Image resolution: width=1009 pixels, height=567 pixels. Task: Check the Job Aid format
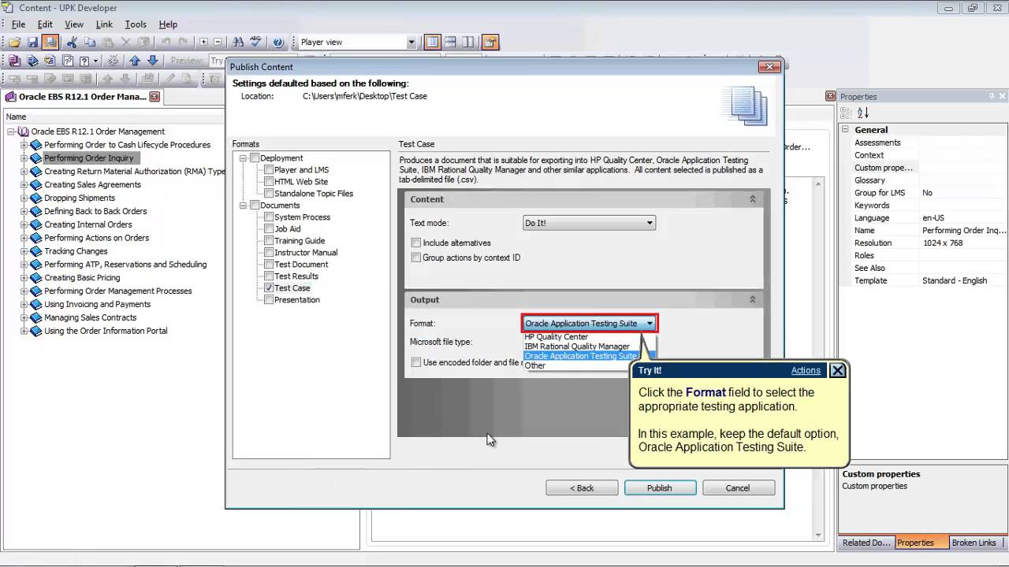tap(269, 229)
